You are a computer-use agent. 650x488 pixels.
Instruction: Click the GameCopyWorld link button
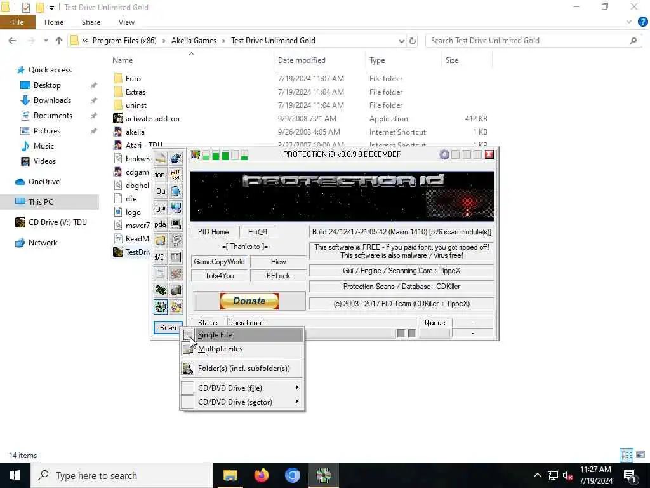click(219, 262)
